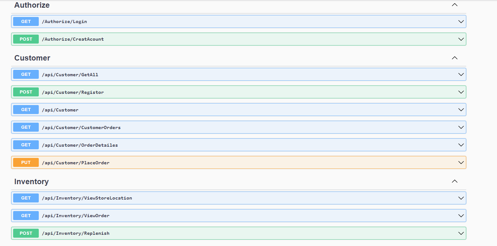The width and height of the screenshot is (497, 246).
Task: Expand the GET /api/Customer row arrow
Action: 461,110
